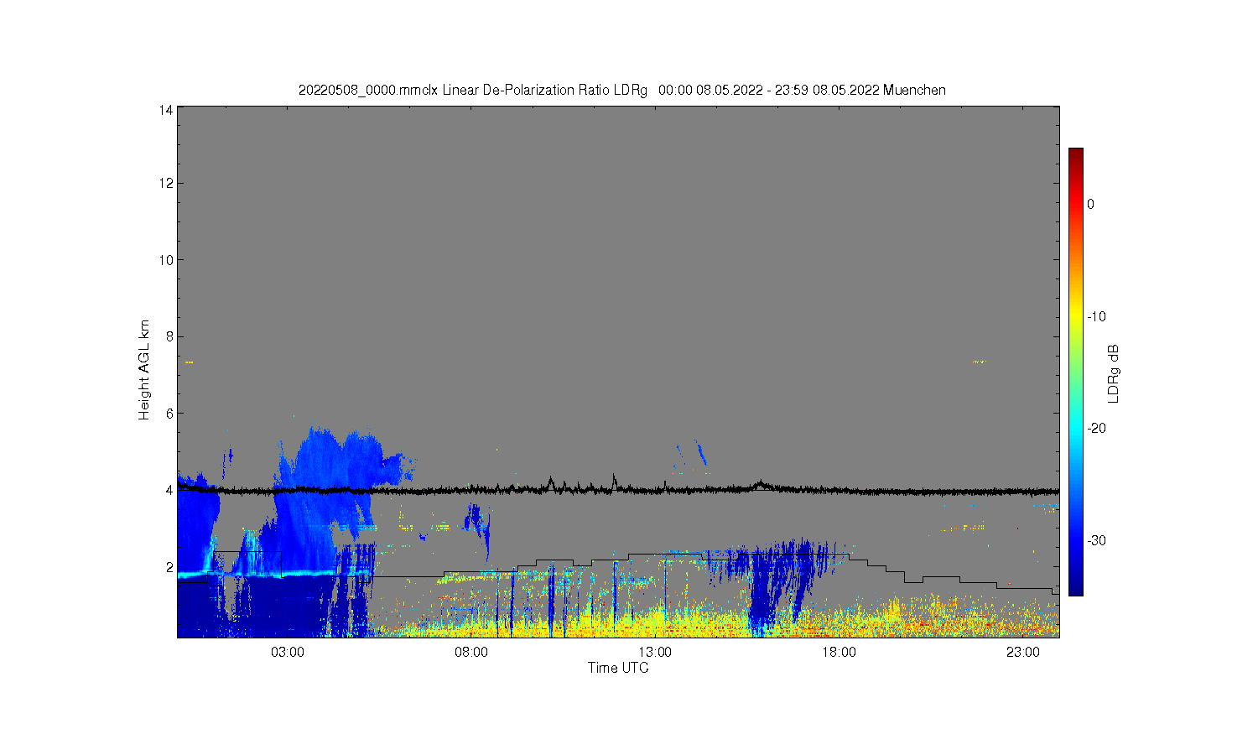The height and width of the screenshot is (755, 1258).
Task: Click the 08:00 time tick label
Action: 471,652
